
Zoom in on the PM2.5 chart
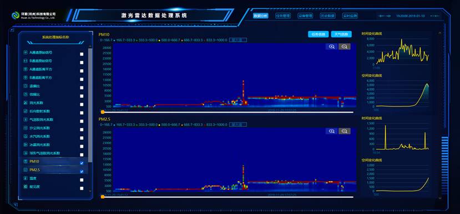[331, 131]
